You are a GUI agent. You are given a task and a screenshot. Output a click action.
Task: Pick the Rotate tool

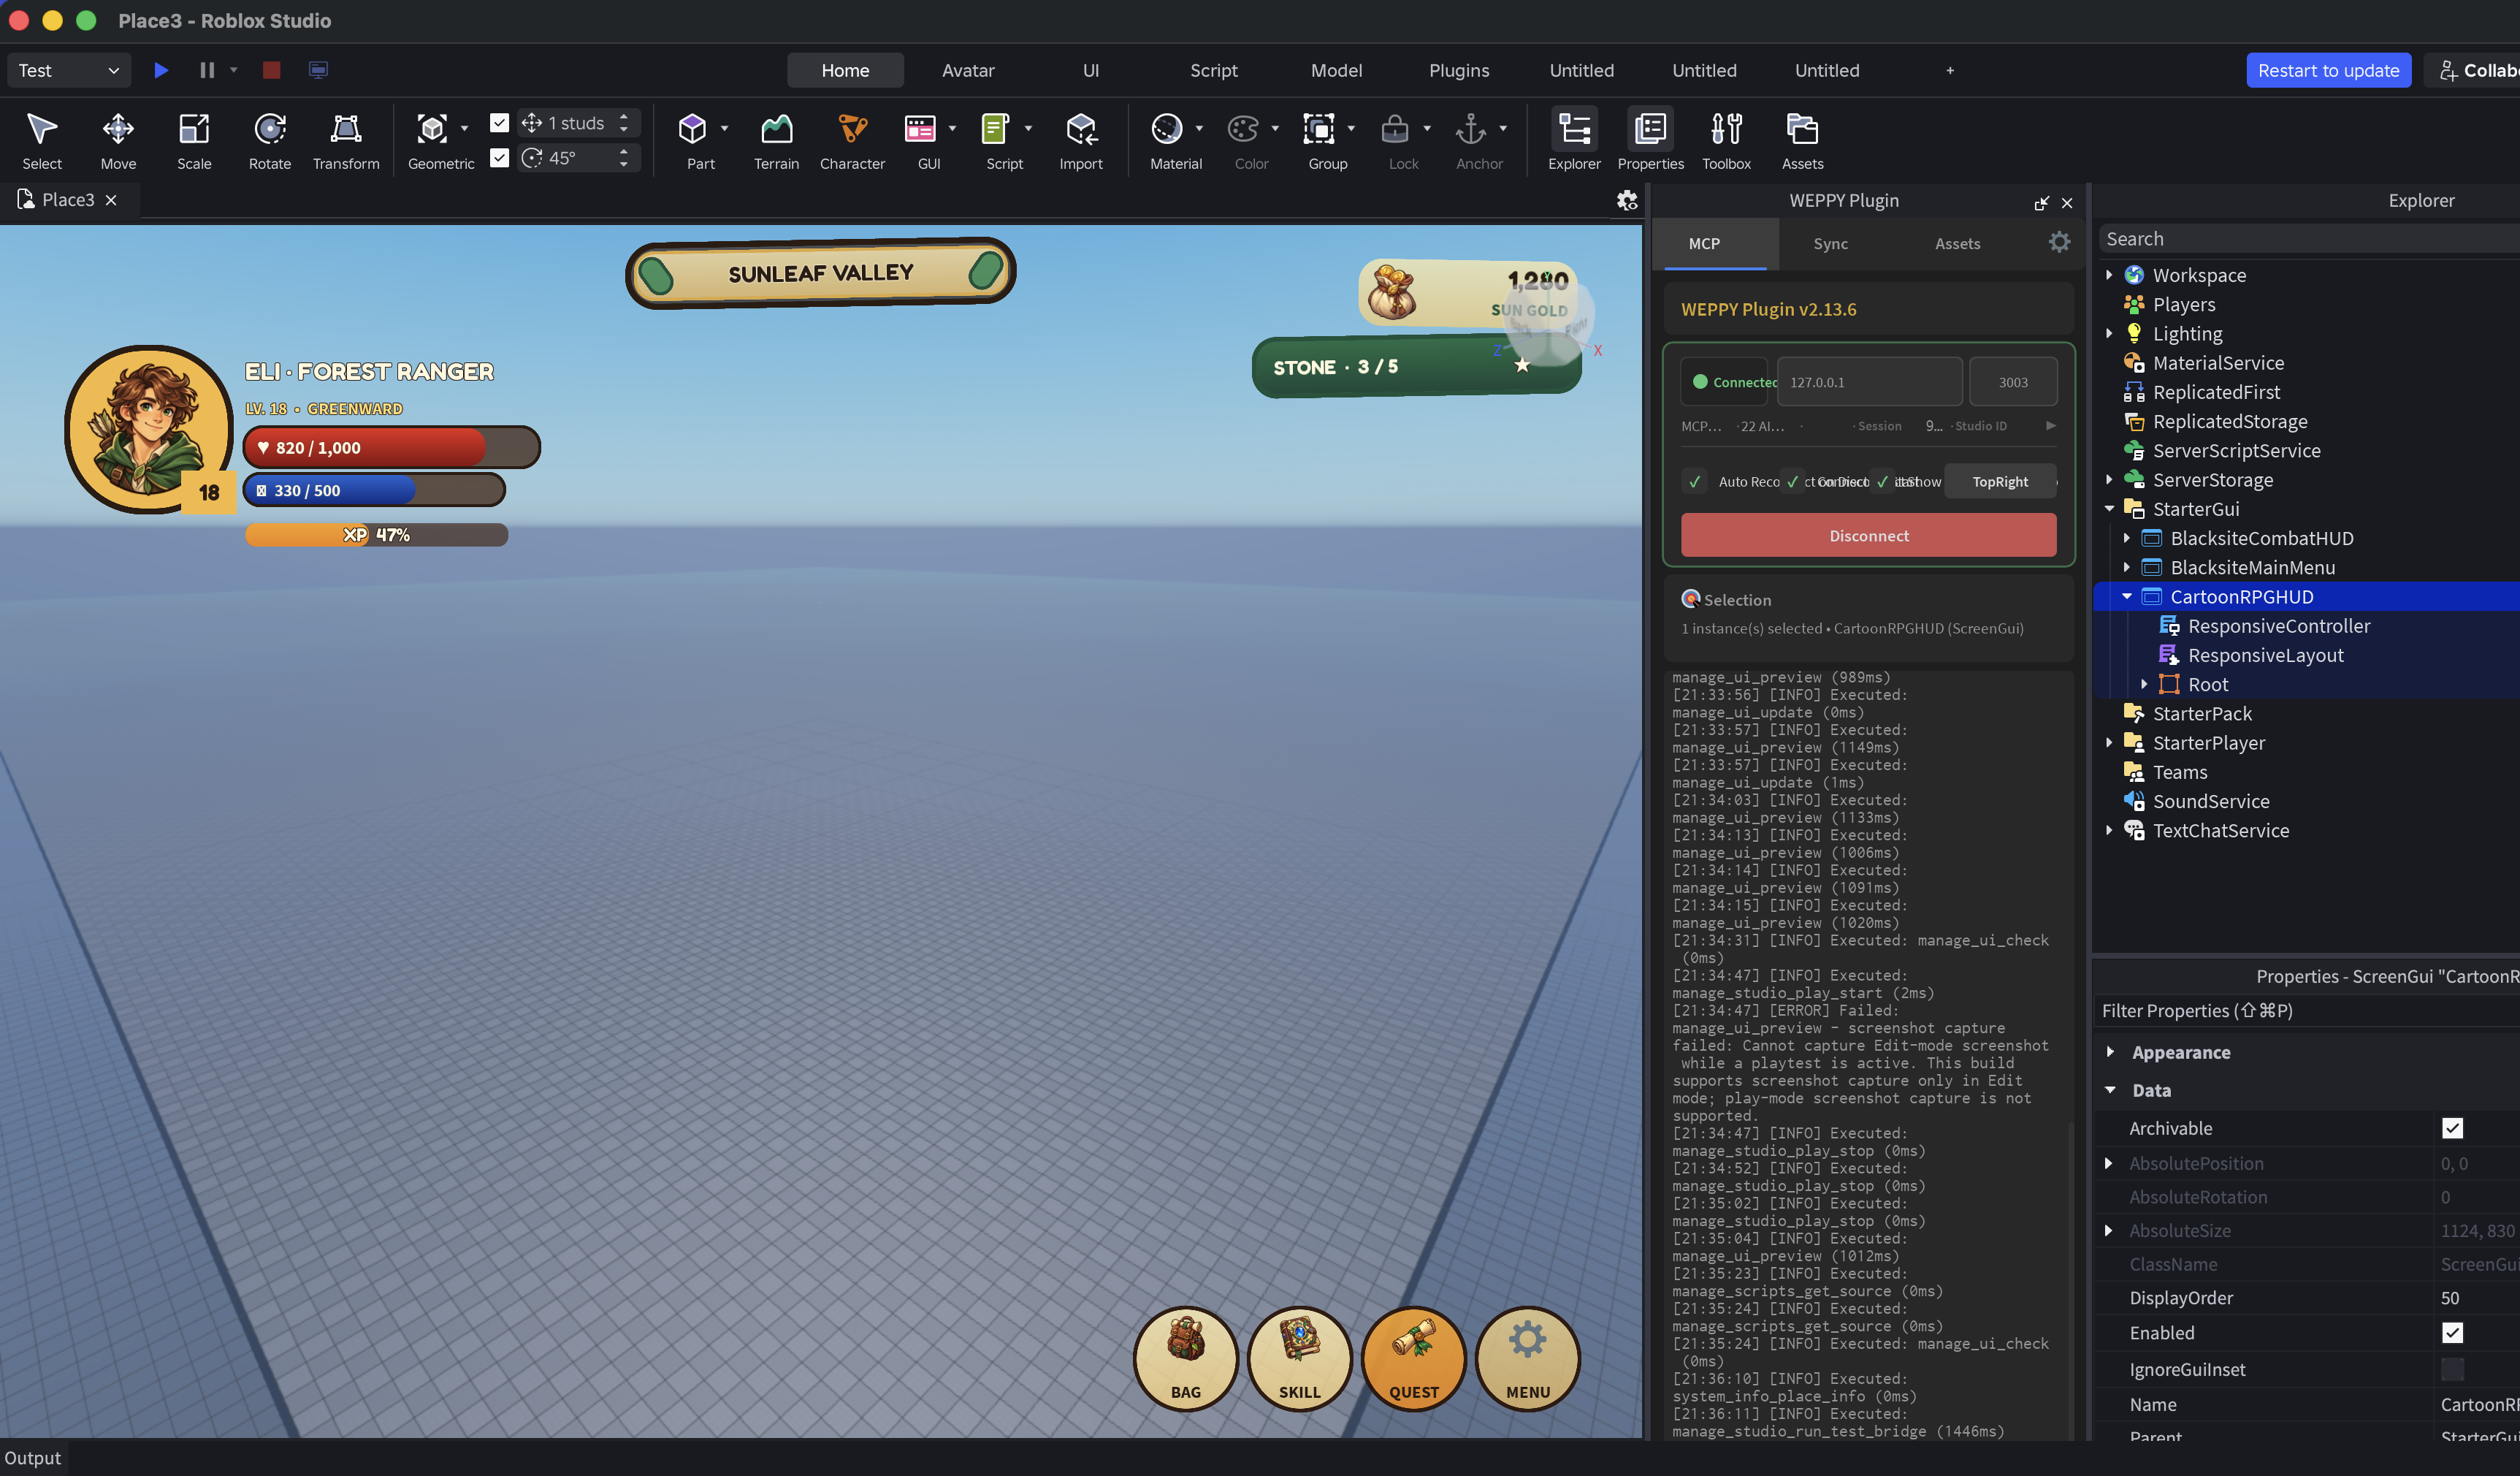click(x=270, y=140)
